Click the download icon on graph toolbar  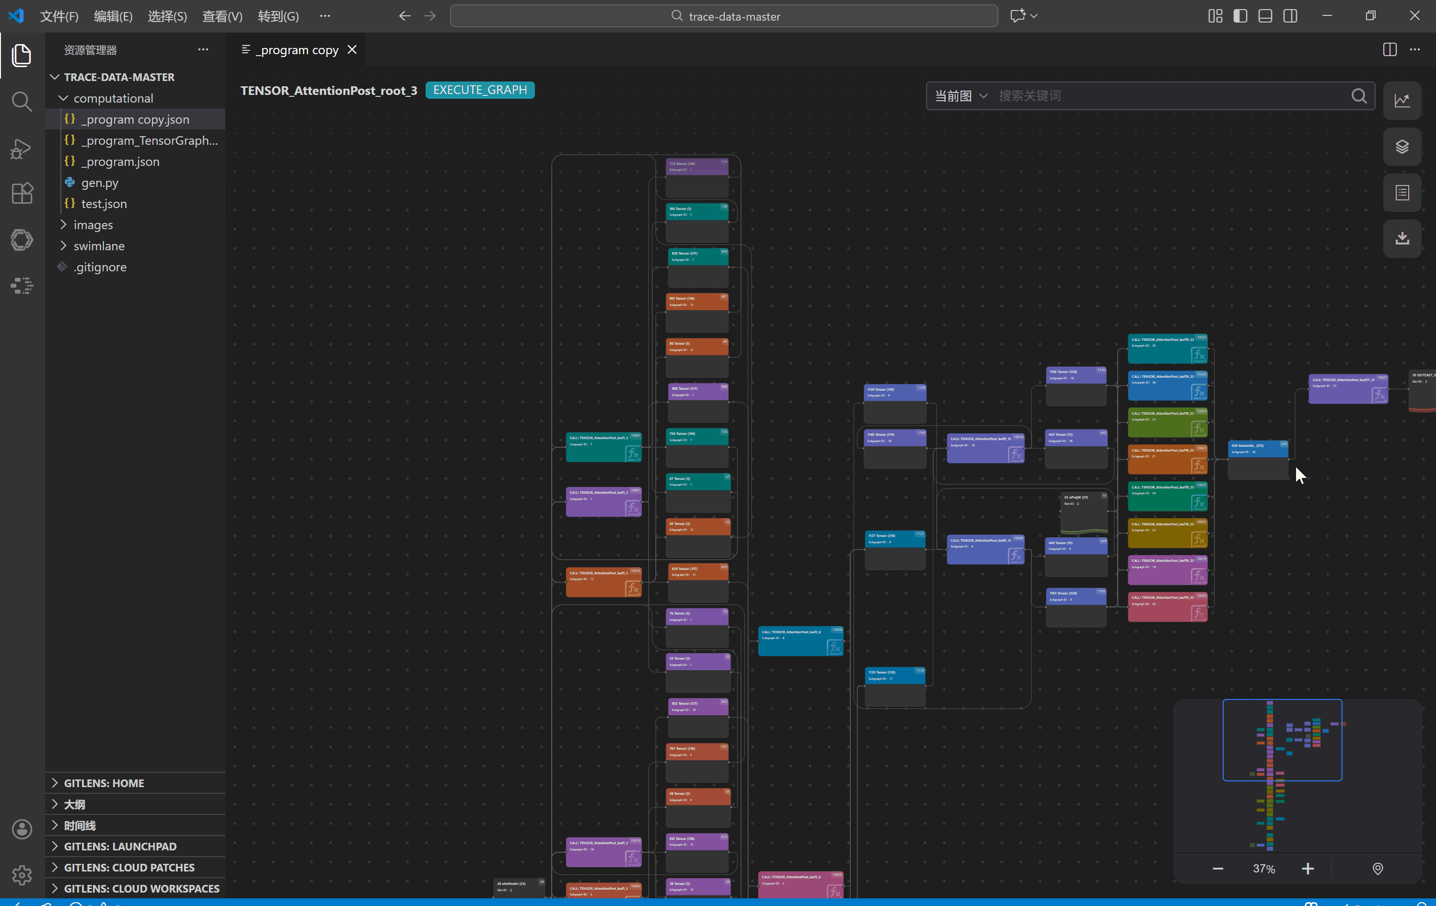1402,239
